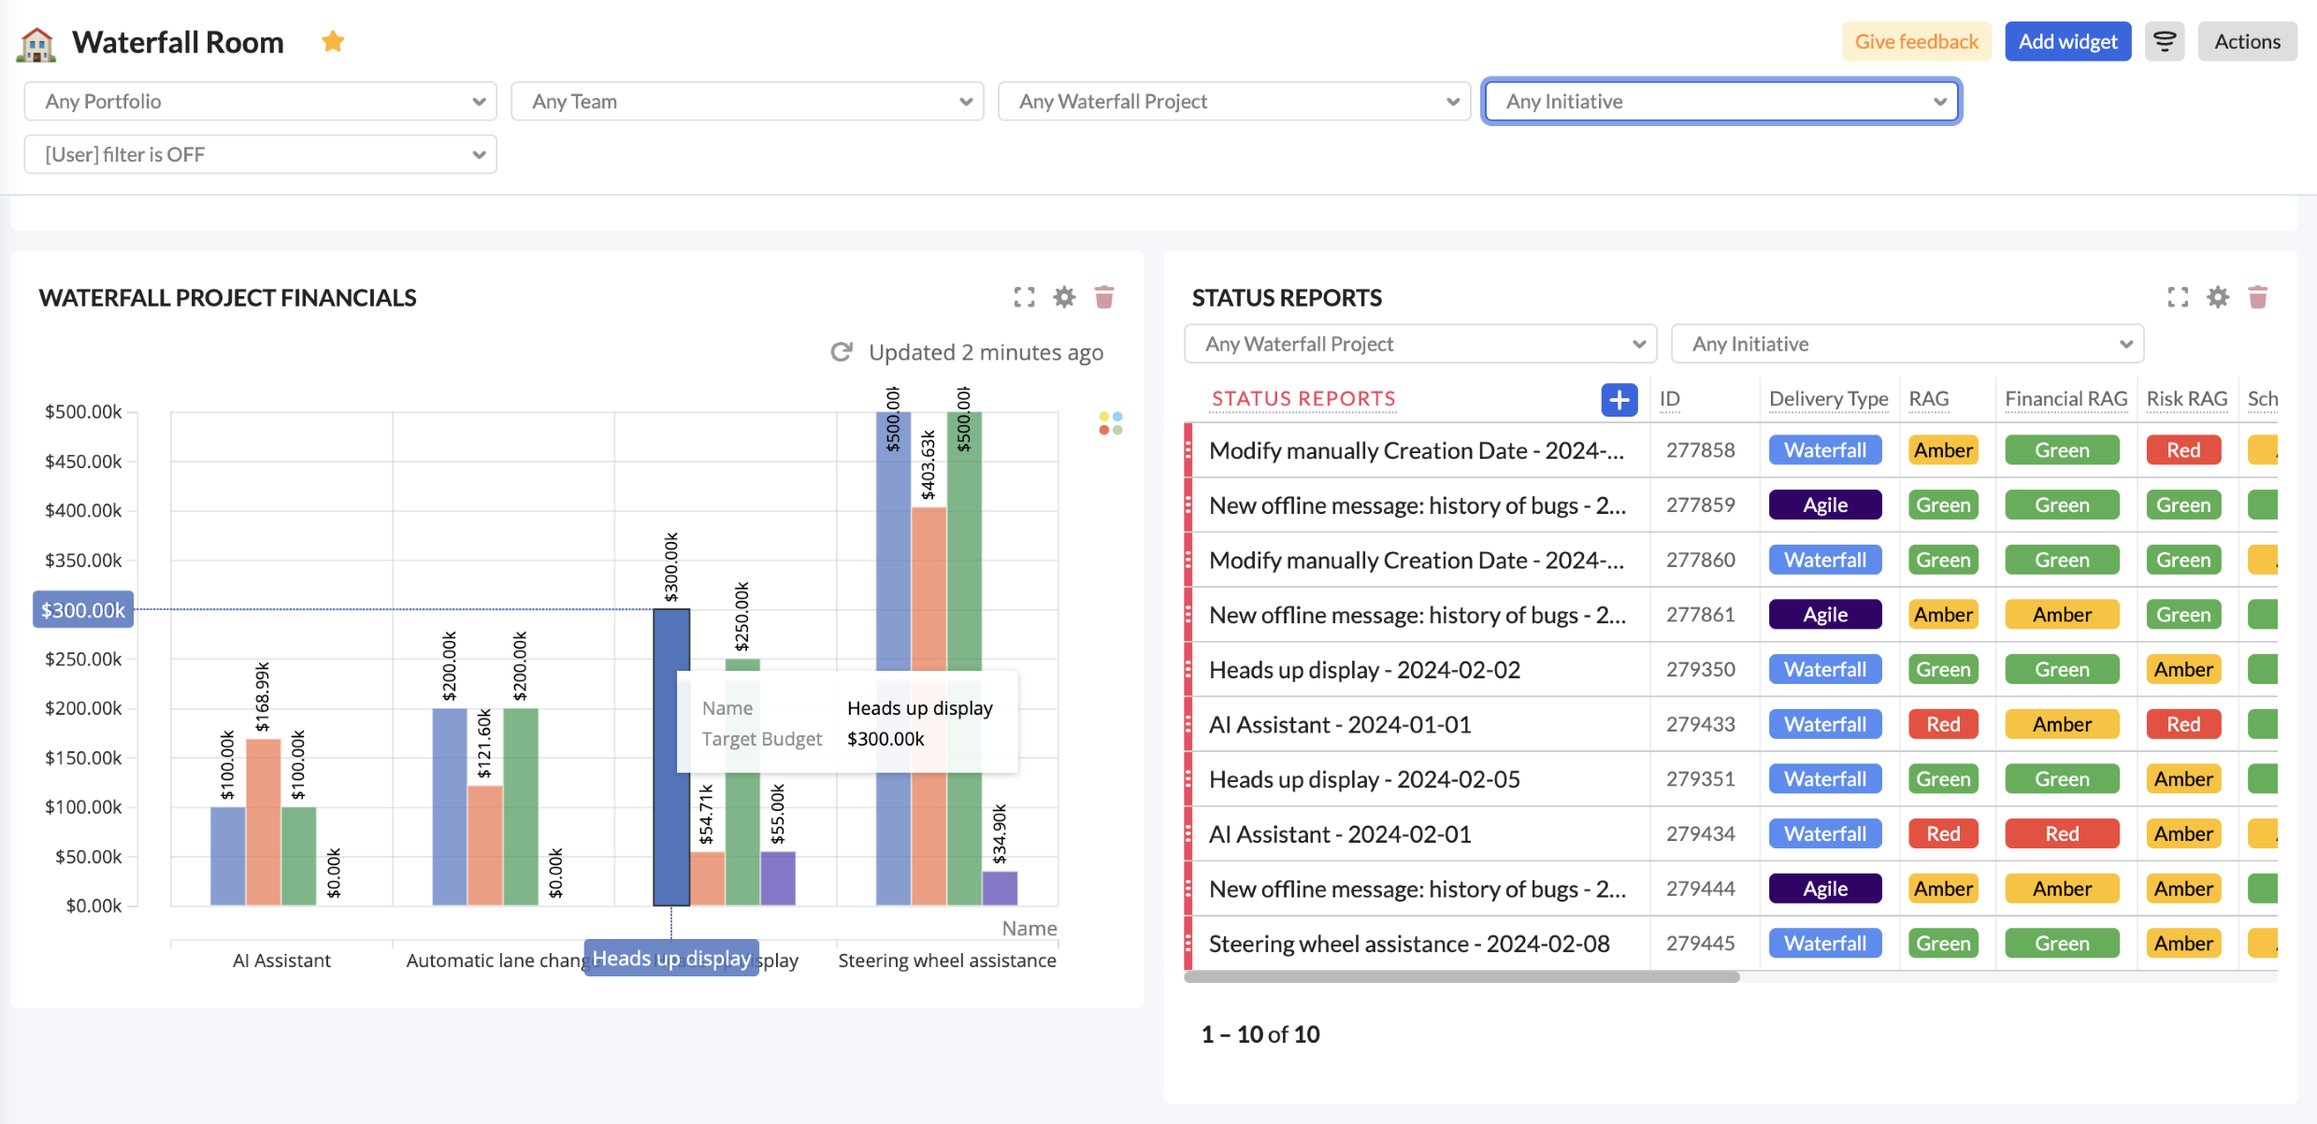
Task: Sort by the ID column header
Action: tap(1670, 399)
